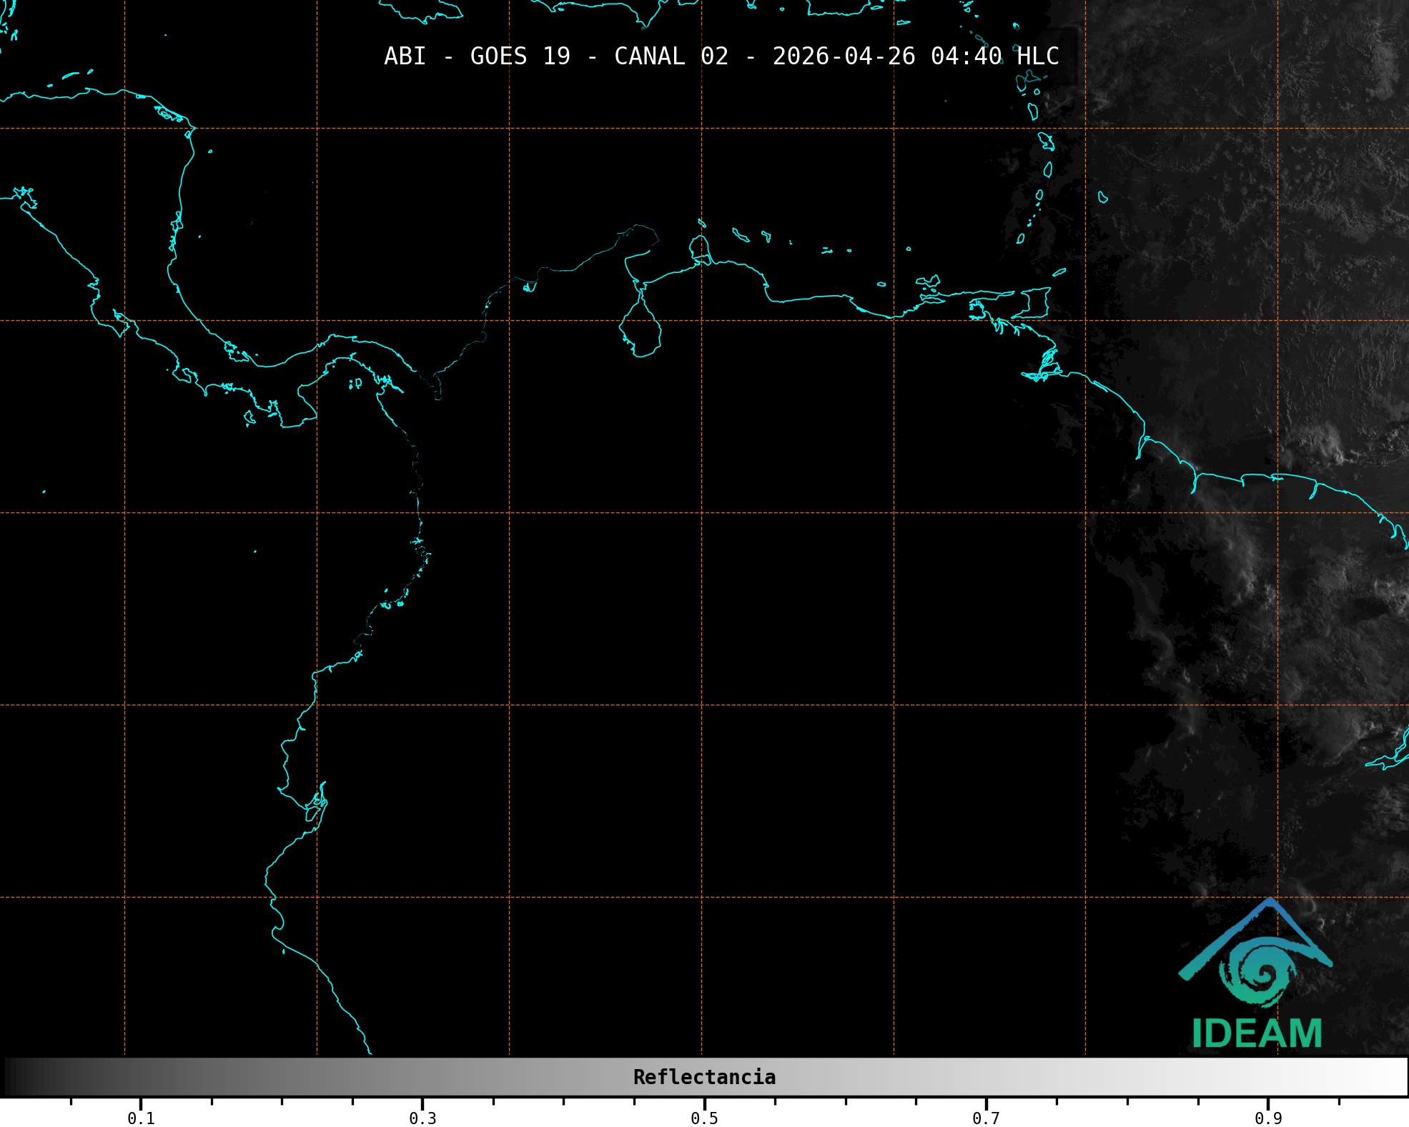1409x1127 pixels.
Task: Click the Reflectancia colorbar label
Action: pyautogui.click(x=704, y=1077)
